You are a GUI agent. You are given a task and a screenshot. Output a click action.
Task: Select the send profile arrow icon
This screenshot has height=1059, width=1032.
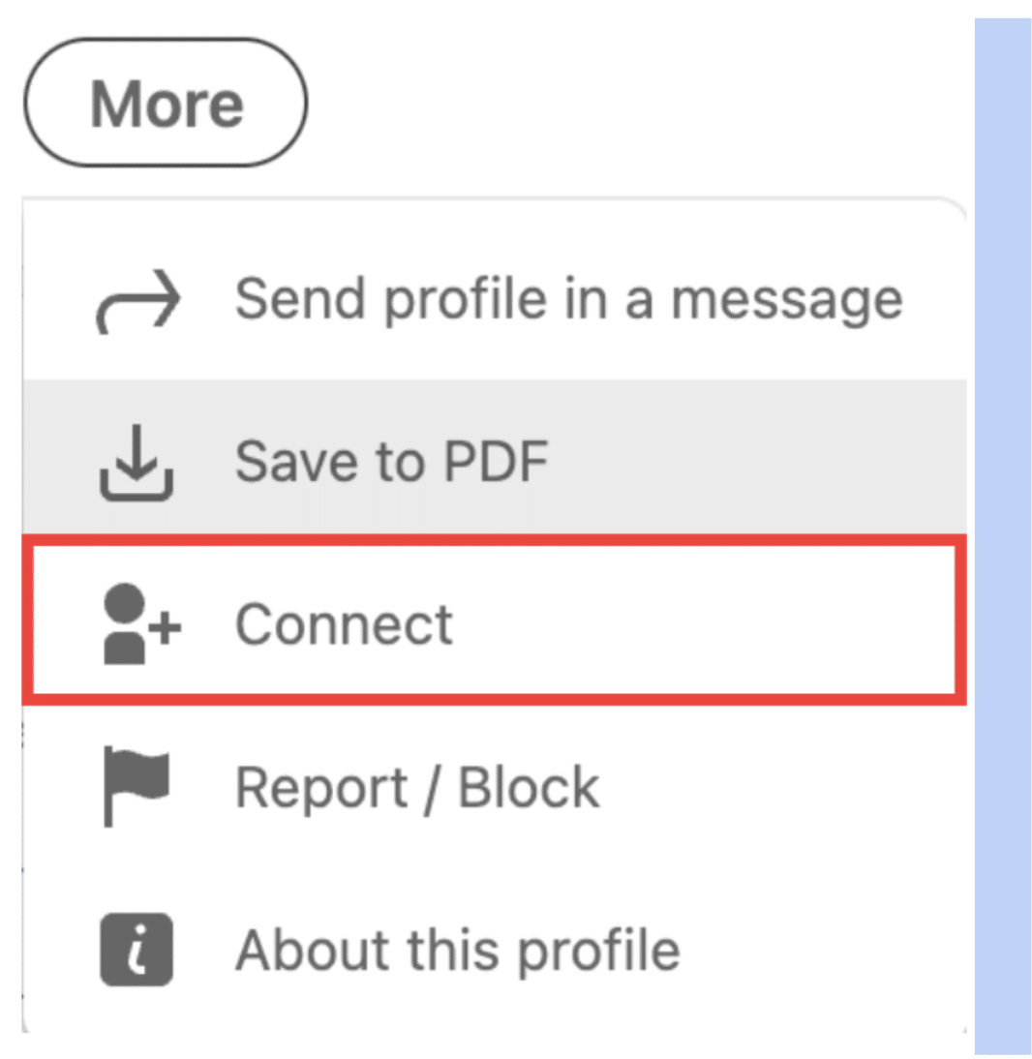click(137, 295)
